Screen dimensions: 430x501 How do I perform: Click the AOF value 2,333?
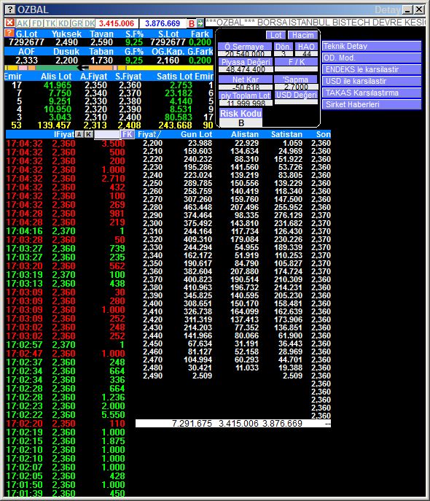click(x=26, y=61)
